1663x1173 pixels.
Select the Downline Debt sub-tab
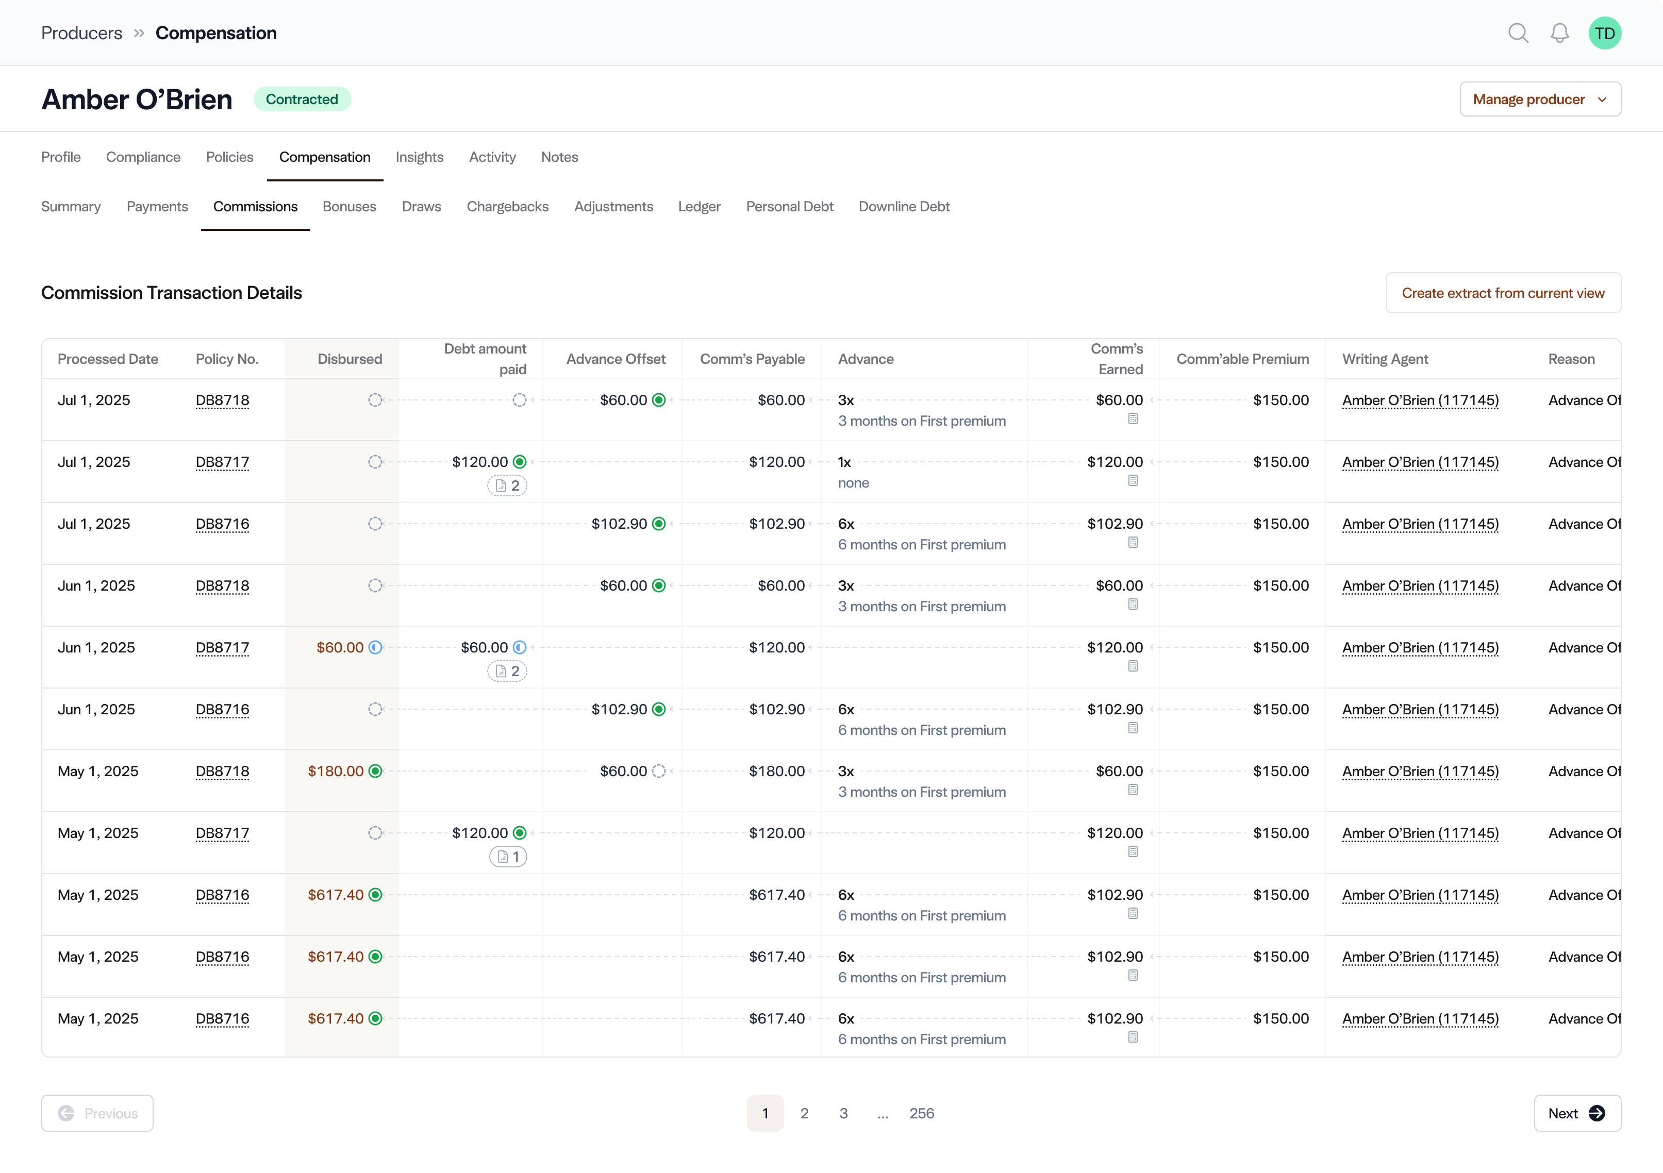[x=904, y=207]
